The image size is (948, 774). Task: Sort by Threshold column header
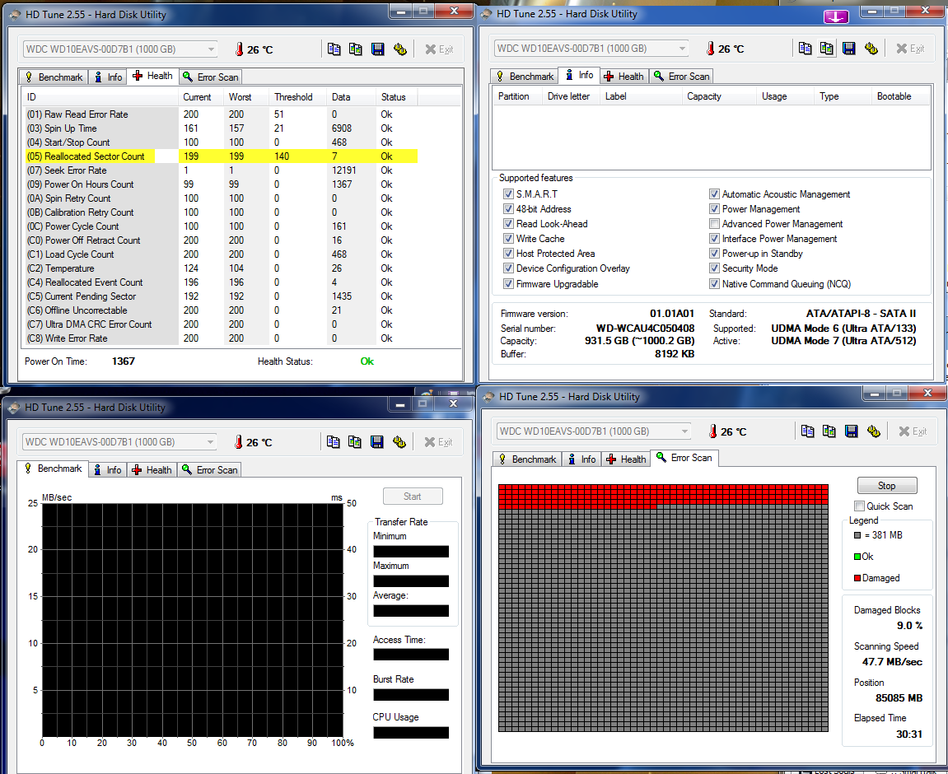tap(297, 96)
